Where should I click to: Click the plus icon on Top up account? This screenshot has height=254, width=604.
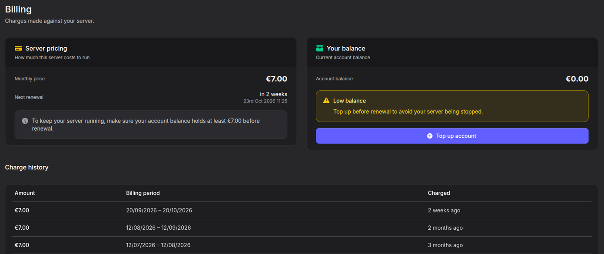point(430,136)
